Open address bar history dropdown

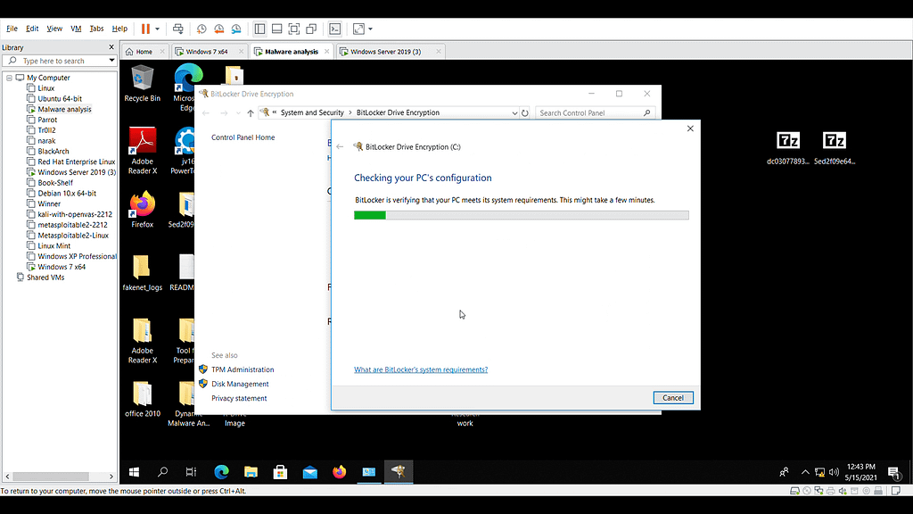click(514, 113)
